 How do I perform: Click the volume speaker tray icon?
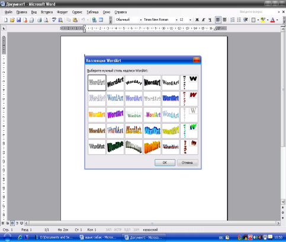(255, 237)
